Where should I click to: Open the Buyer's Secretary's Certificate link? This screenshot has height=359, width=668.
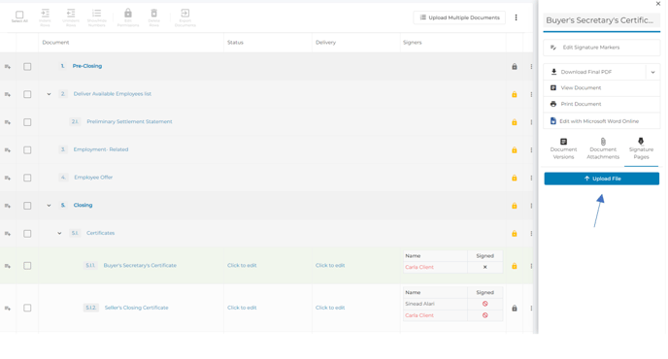point(140,265)
